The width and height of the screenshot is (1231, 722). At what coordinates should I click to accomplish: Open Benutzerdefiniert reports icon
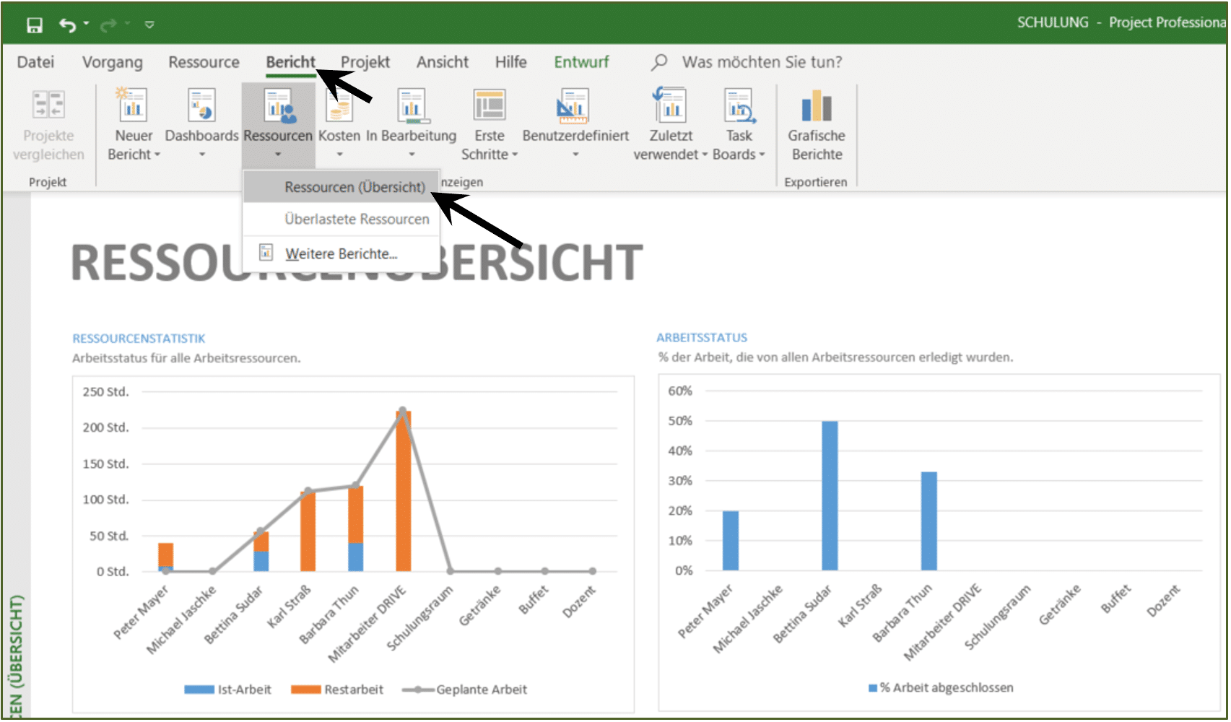click(x=575, y=105)
